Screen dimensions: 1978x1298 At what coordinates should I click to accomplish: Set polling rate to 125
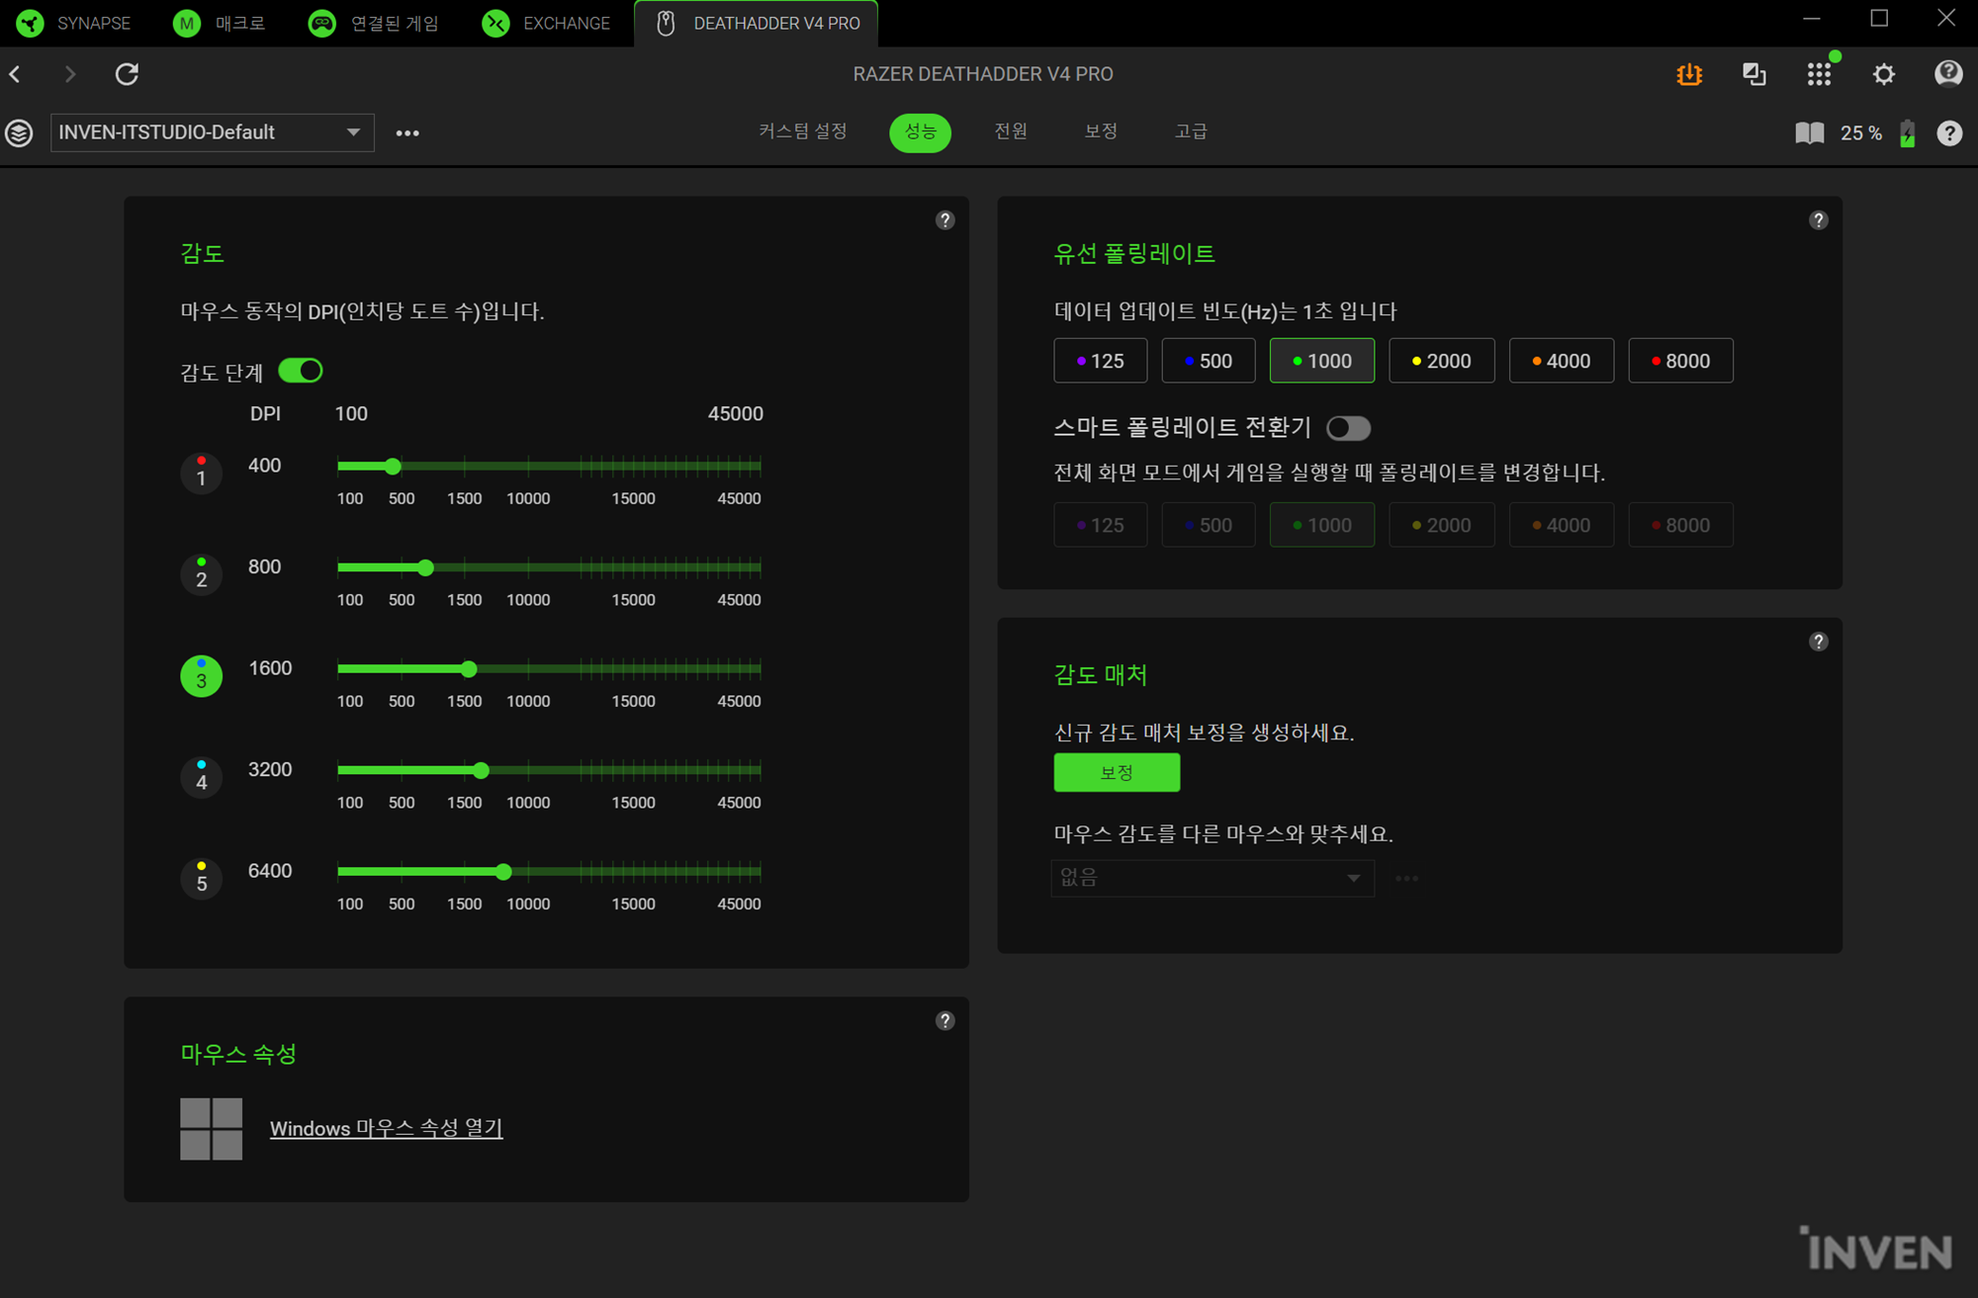(x=1101, y=361)
